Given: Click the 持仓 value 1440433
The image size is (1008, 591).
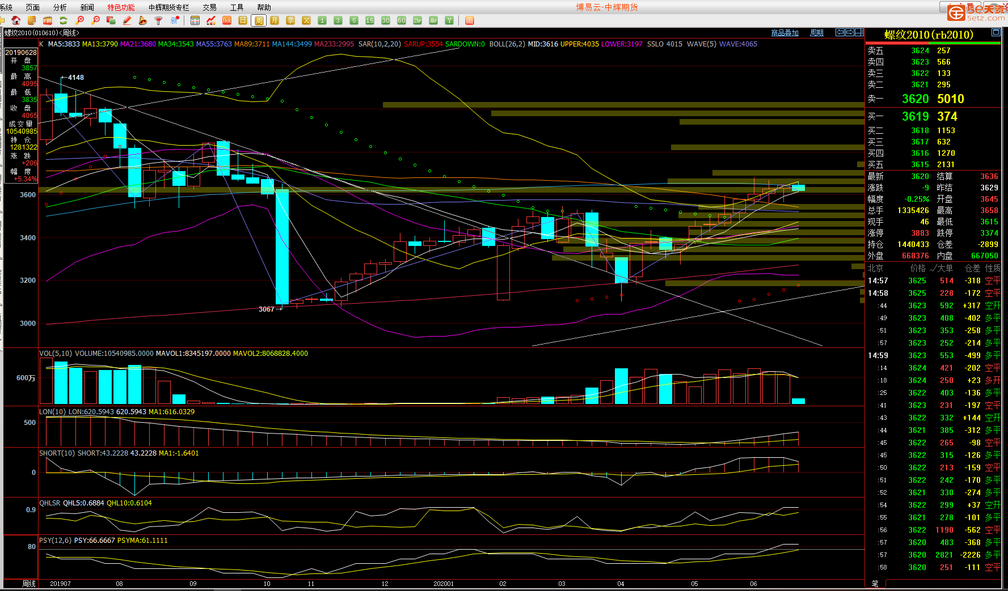Looking at the screenshot, I should 913,245.
